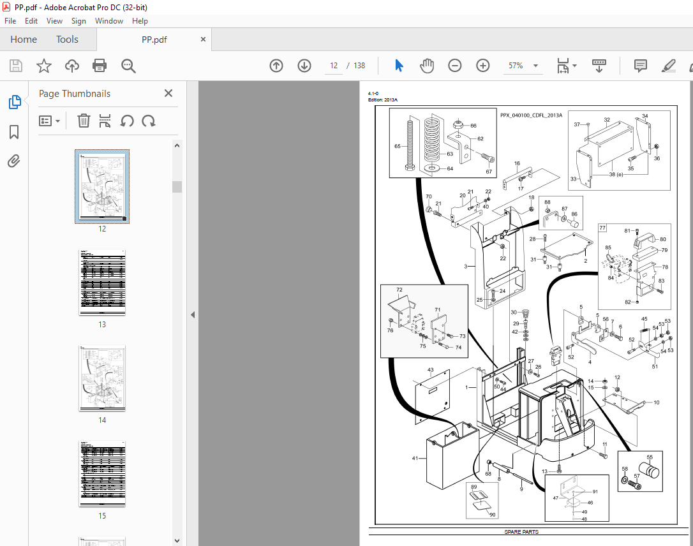Close the Page Thumbnails panel
Viewport: 693px width, 546px height.
168,93
